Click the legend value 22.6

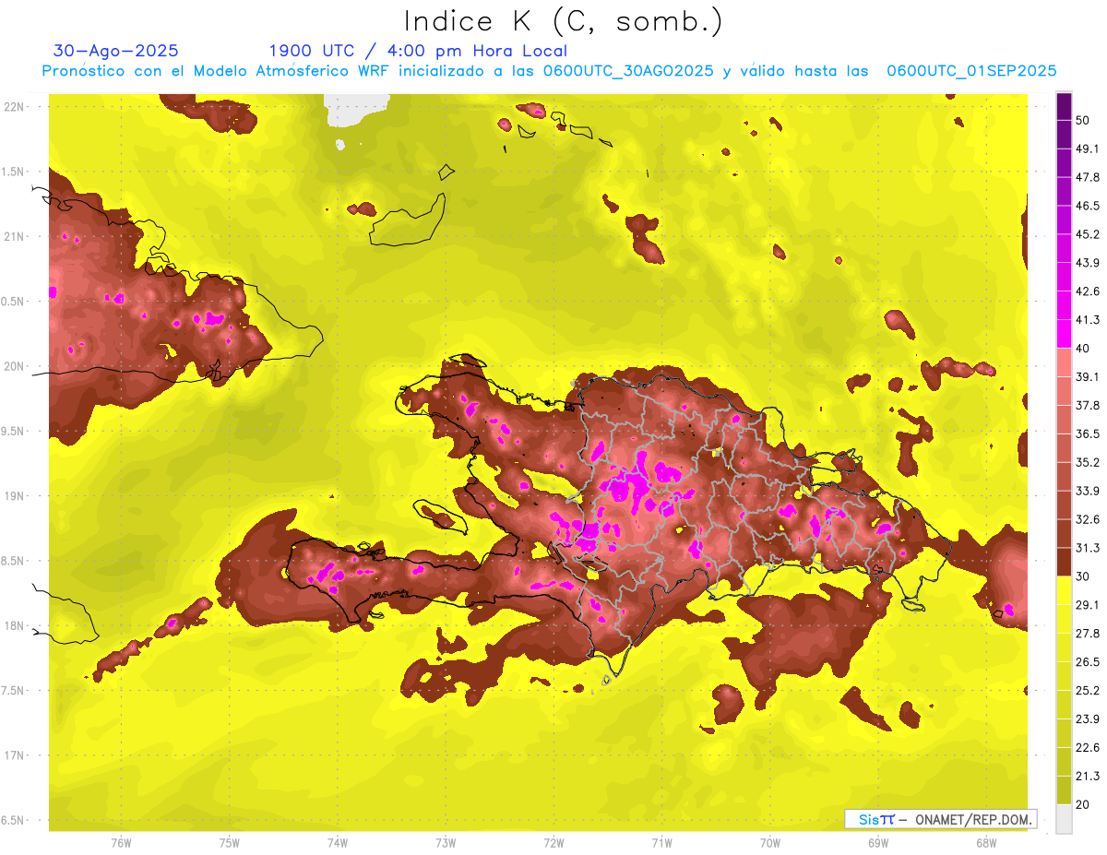point(1088,748)
